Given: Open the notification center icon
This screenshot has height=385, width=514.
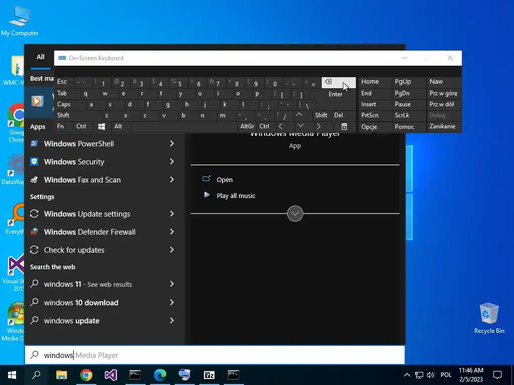Looking at the screenshot, I should (x=497, y=375).
